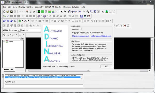
Task: Click the horizontal scrollbar under graphics window
Action: point(88,71)
